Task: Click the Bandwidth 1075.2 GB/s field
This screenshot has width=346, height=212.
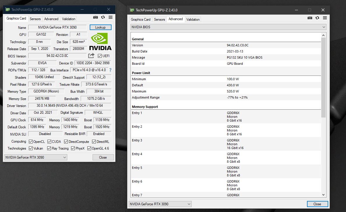Action: [96, 99]
